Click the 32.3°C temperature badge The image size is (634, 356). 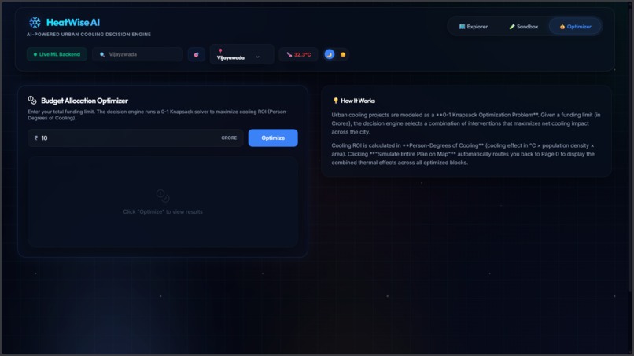298,54
